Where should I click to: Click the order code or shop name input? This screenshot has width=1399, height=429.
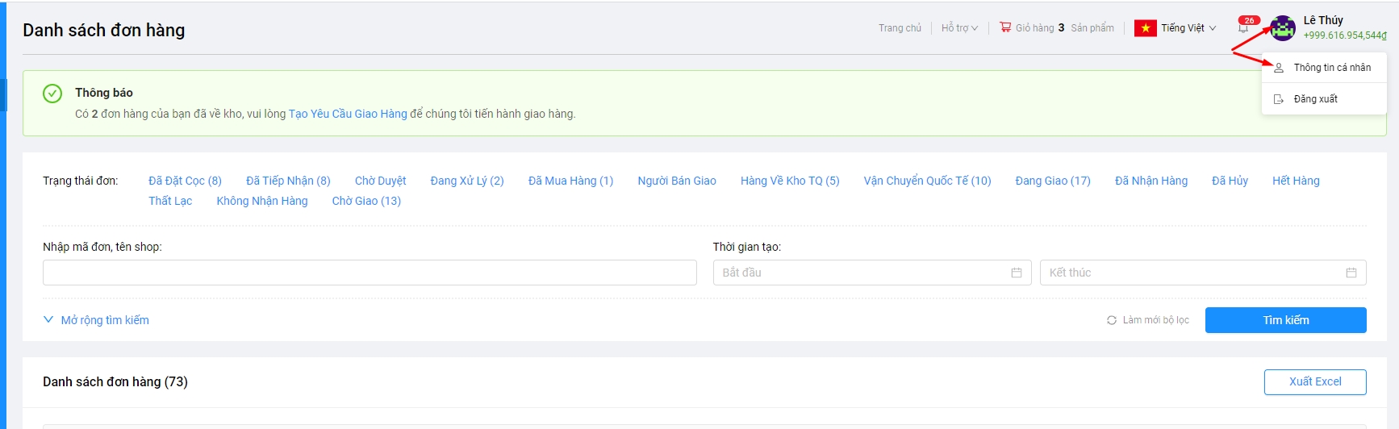tap(370, 273)
